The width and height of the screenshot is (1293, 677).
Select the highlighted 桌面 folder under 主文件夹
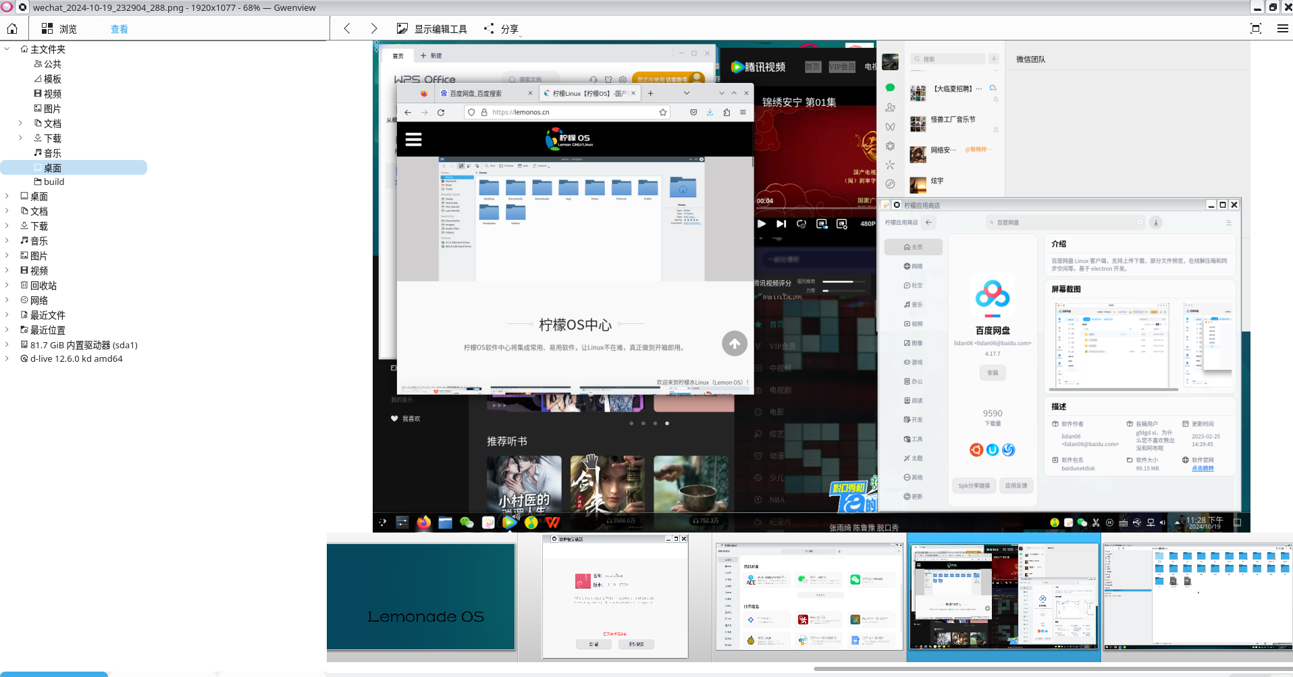point(74,167)
